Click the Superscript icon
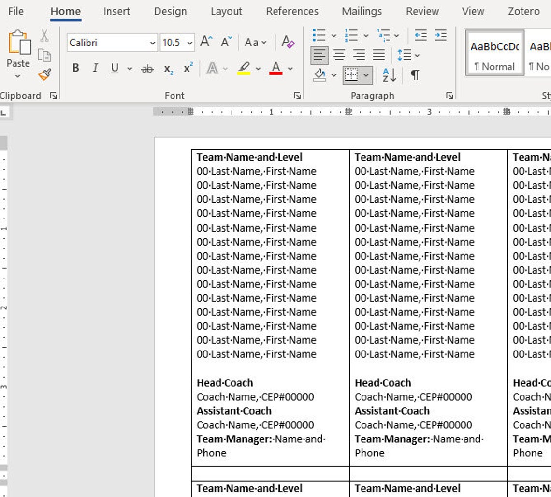The height and width of the screenshot is (497, 551). [x=190, y=68]
